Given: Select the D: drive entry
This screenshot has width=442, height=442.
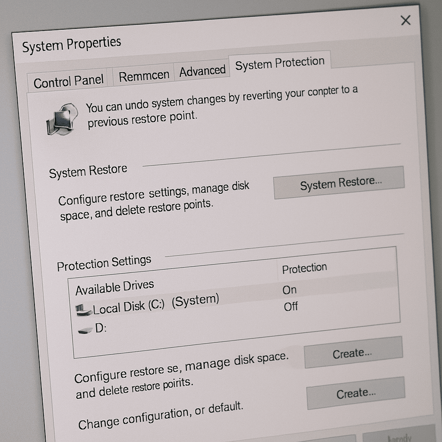Looking at the screenshot, I should 101,328.
